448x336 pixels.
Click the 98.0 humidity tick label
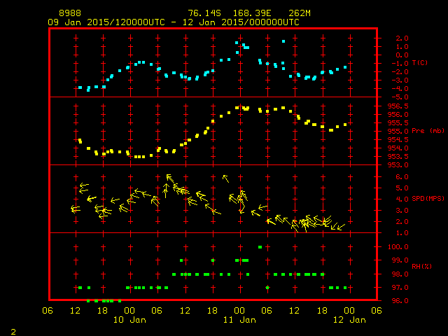(400, 274)
